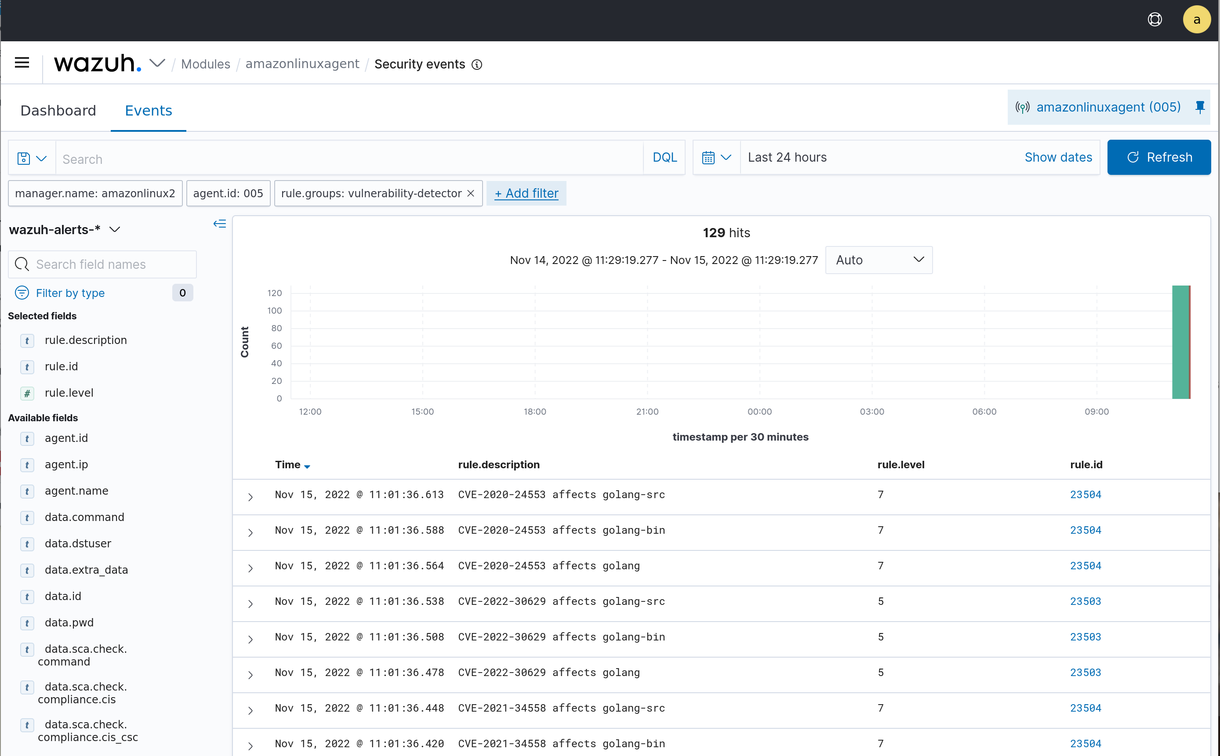Remove the rule.groups vulnerability-detector filter

(x=471, y=193)
